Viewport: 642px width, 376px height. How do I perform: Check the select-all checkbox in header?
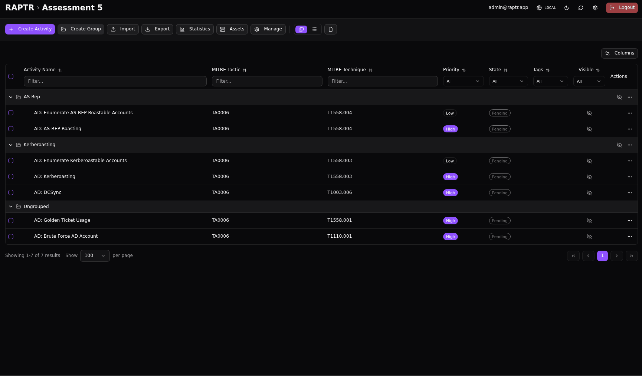pos(11,76)
